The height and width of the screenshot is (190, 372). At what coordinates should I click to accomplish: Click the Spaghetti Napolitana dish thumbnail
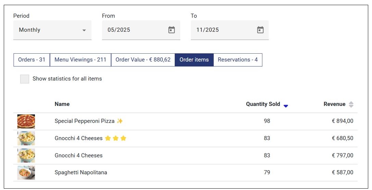(x=26, y=173)
